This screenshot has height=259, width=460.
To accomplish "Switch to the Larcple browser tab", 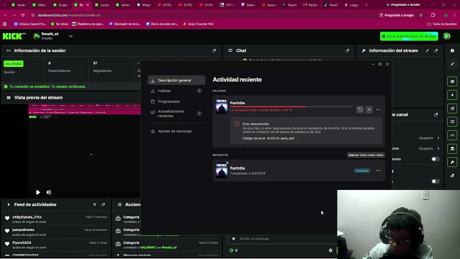I will point(102,5).
